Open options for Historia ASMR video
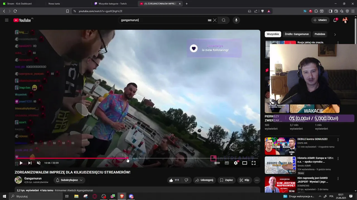Viewport: 357px width, 200px height. point(338,159)
